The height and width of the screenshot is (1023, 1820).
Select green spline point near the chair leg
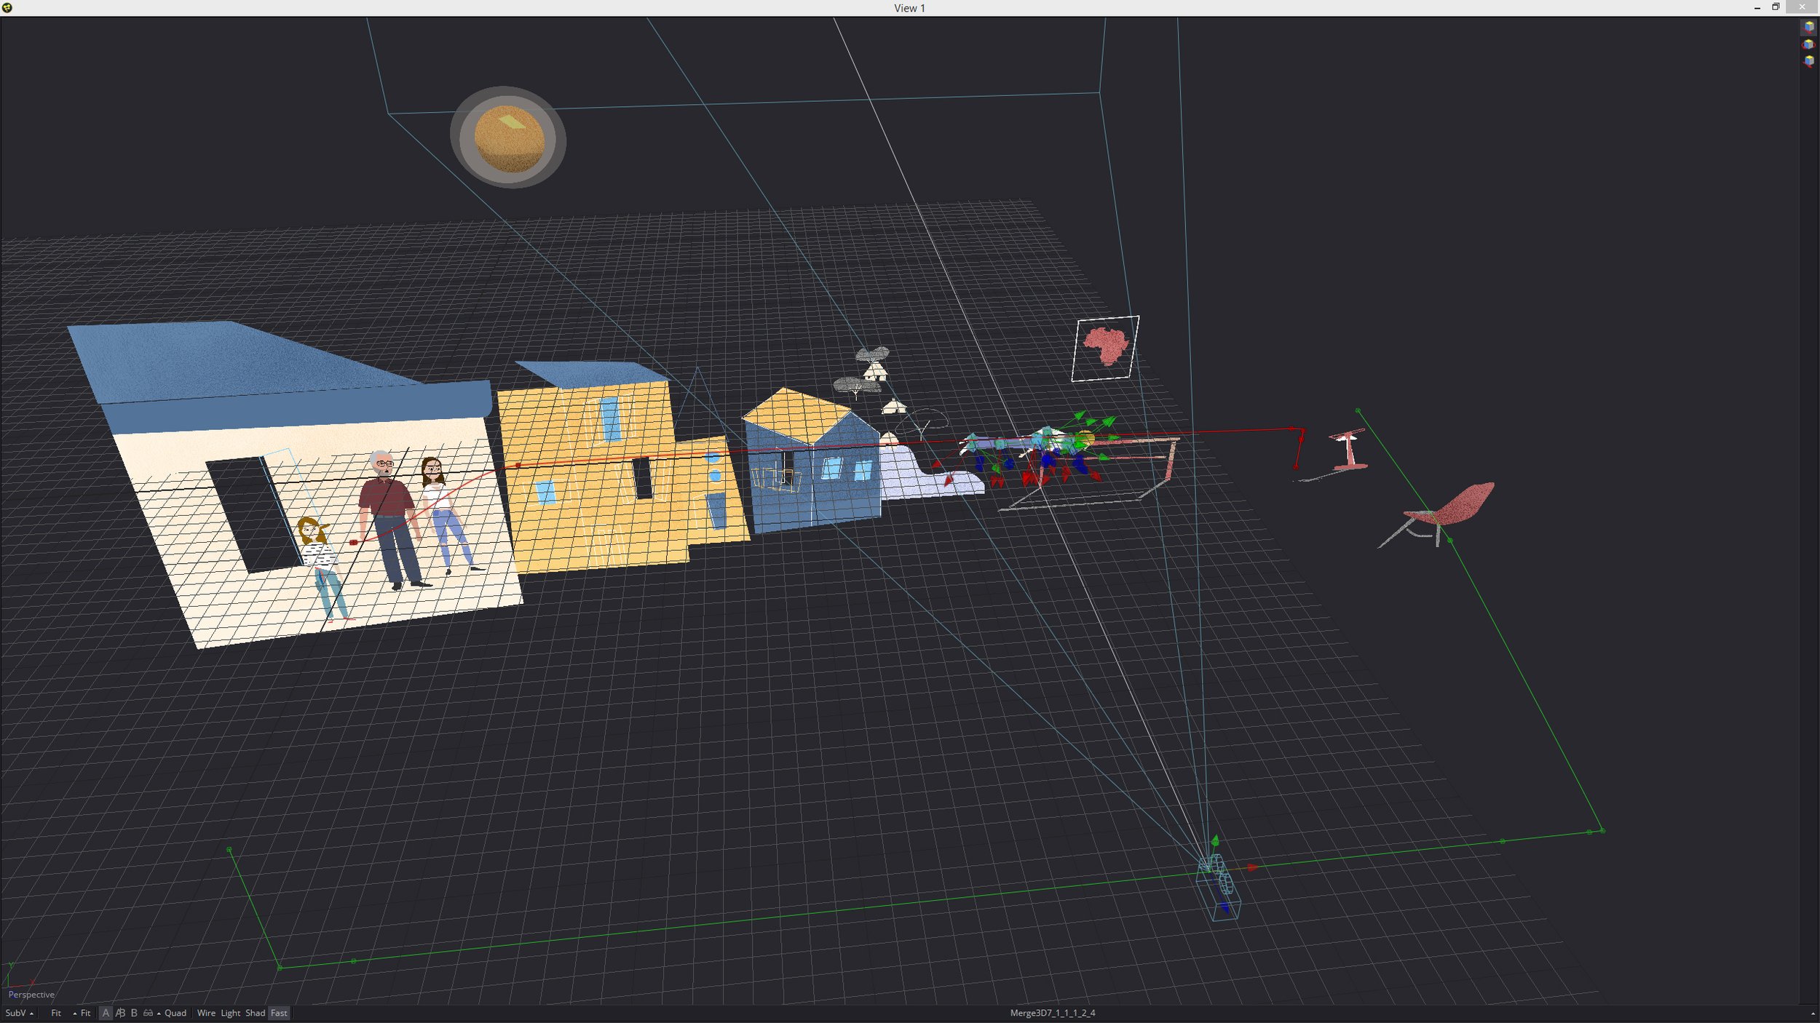pos(1450,541)
